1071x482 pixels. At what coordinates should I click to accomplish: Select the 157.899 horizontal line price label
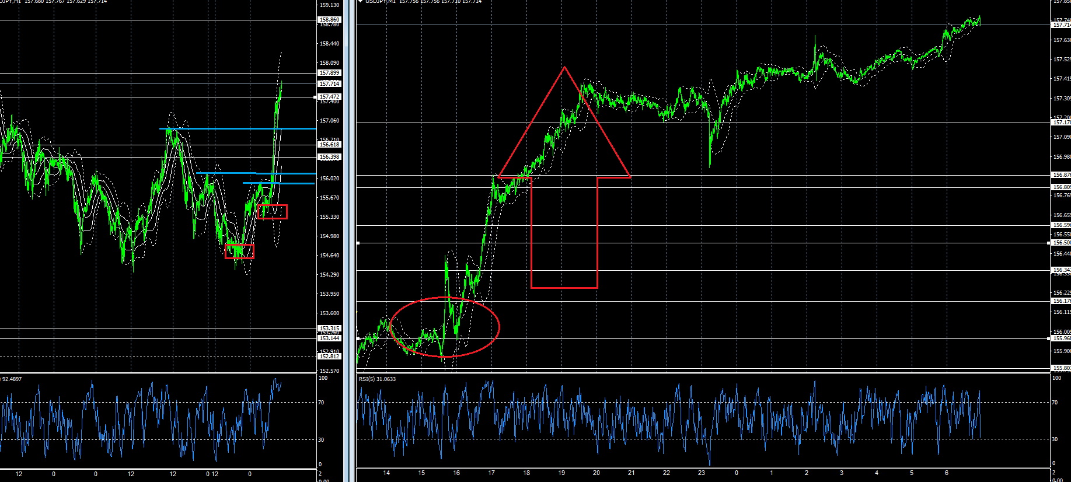click(329, 73)
